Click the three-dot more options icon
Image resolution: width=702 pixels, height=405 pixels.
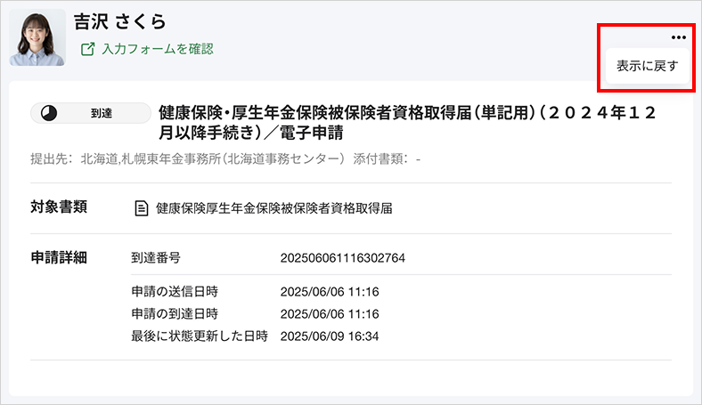[x=679, y=37]
